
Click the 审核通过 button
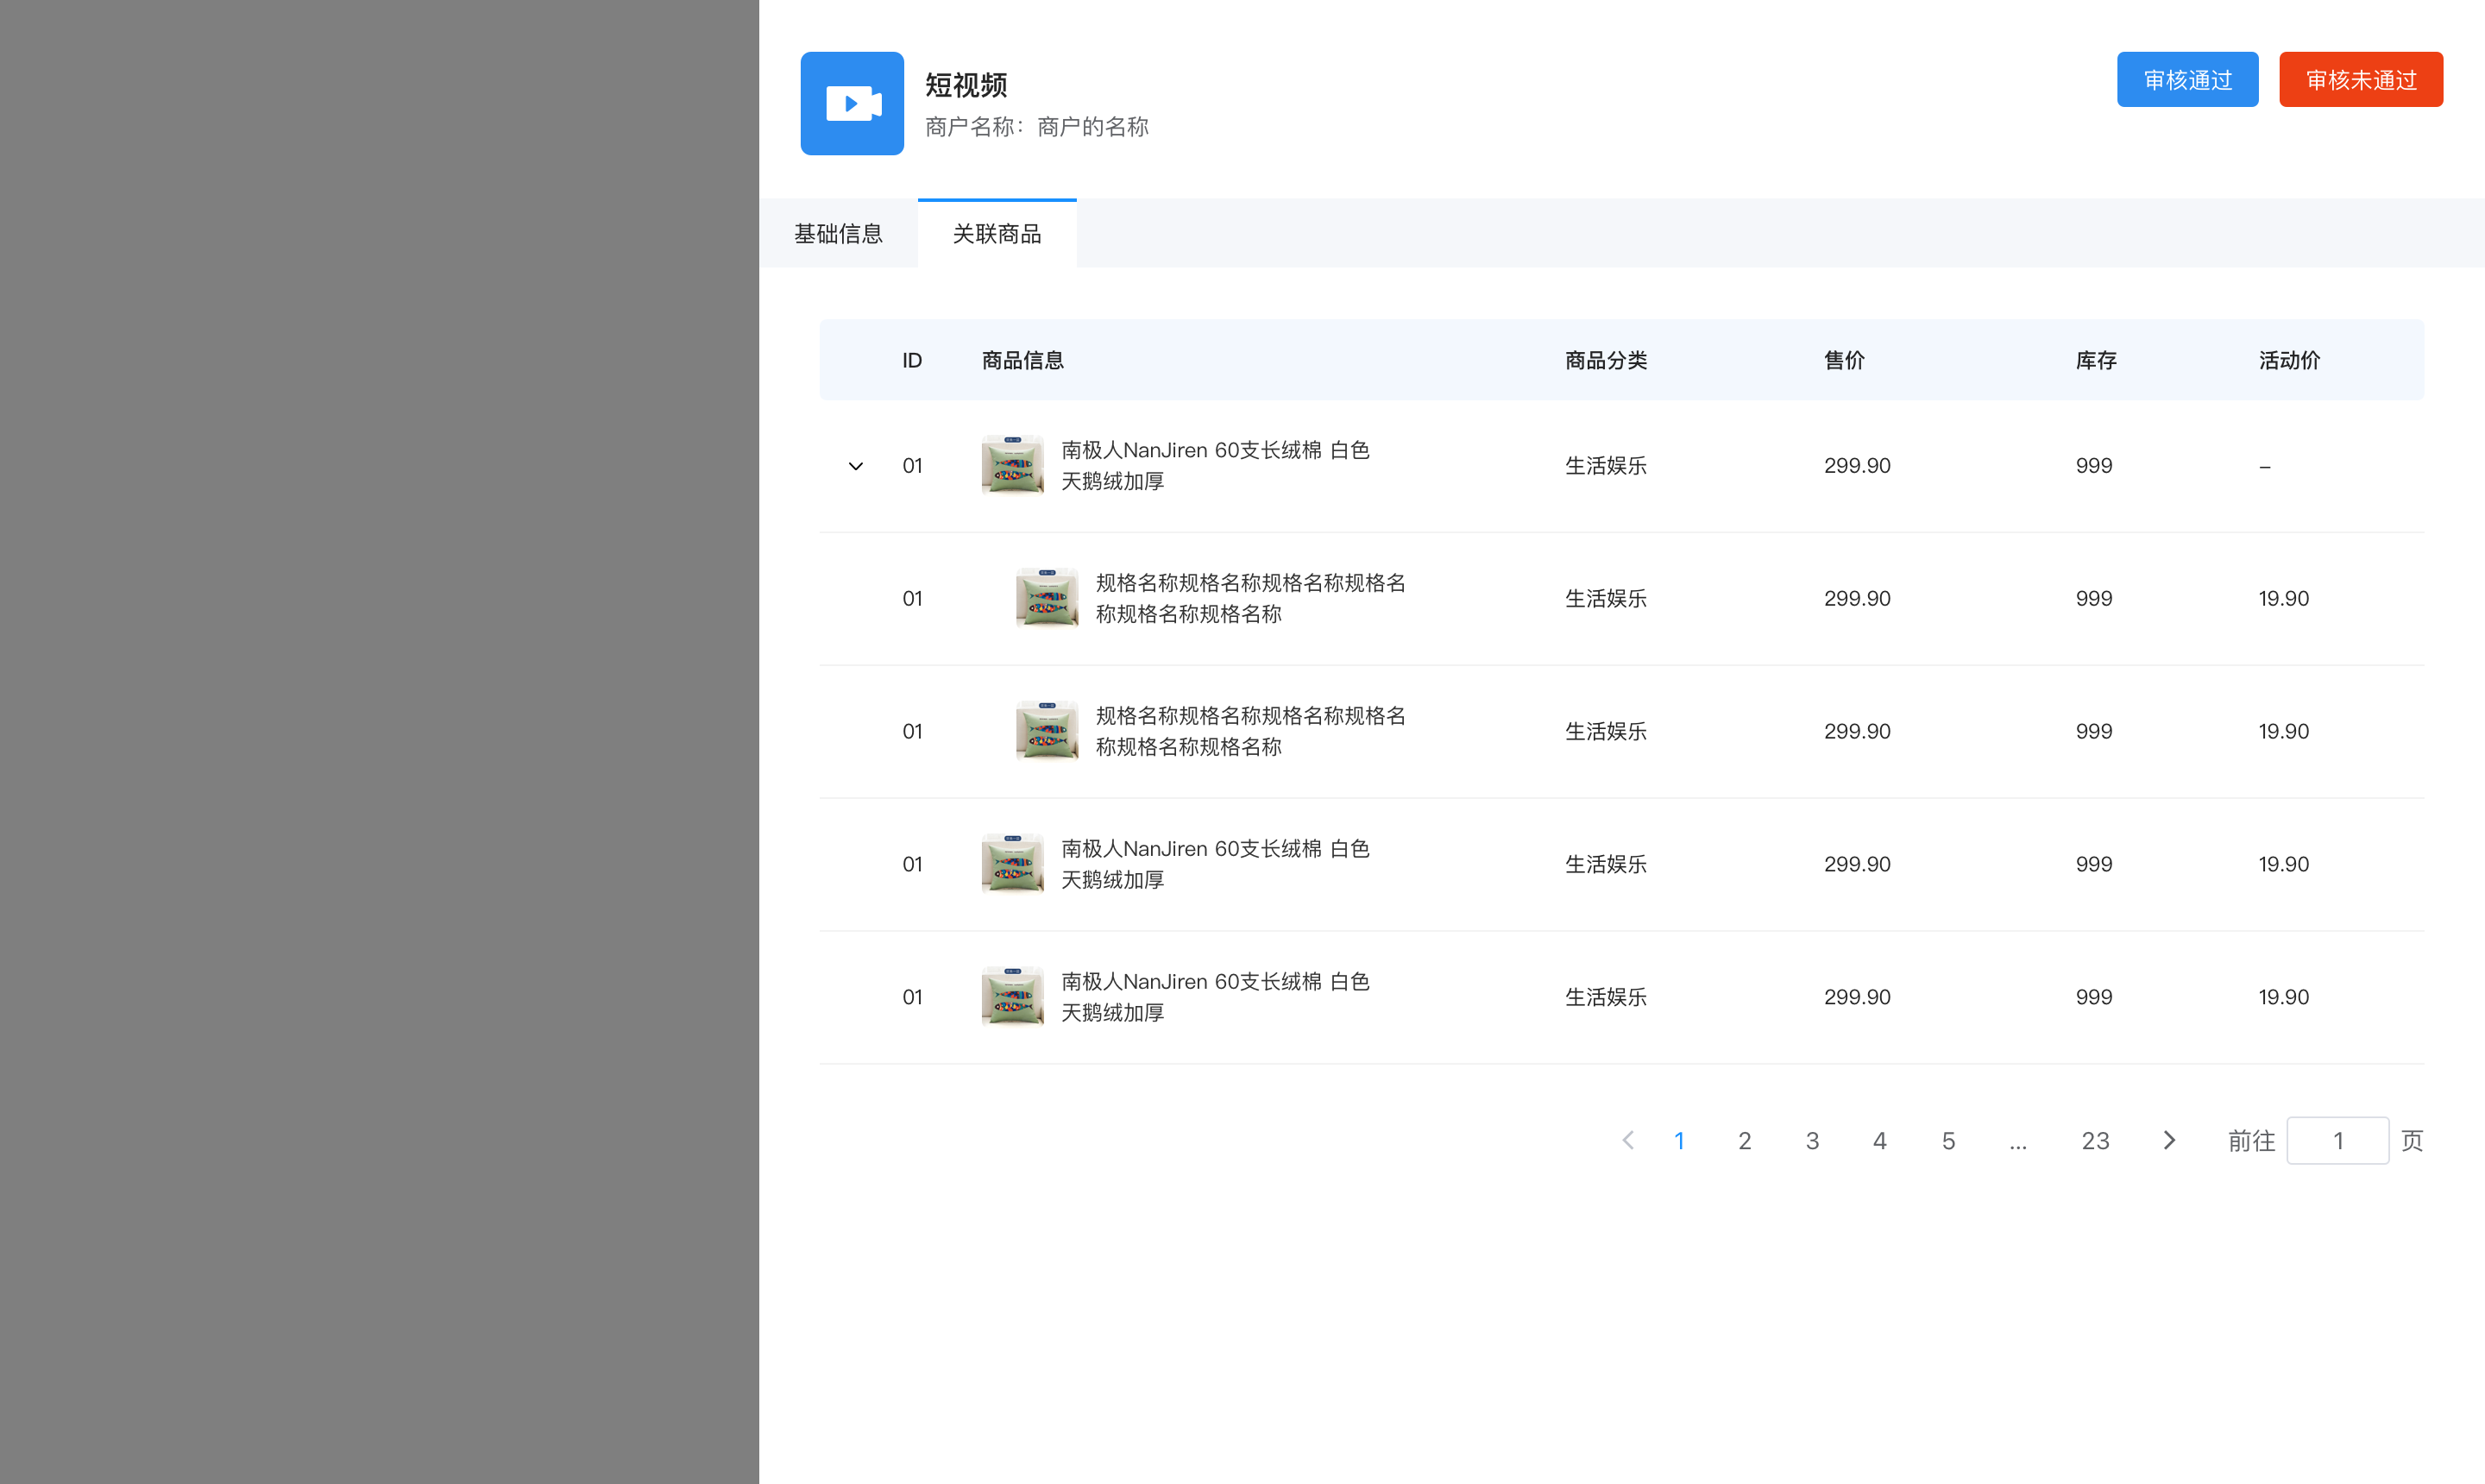pyautogui.click(x=2187, y=80)
